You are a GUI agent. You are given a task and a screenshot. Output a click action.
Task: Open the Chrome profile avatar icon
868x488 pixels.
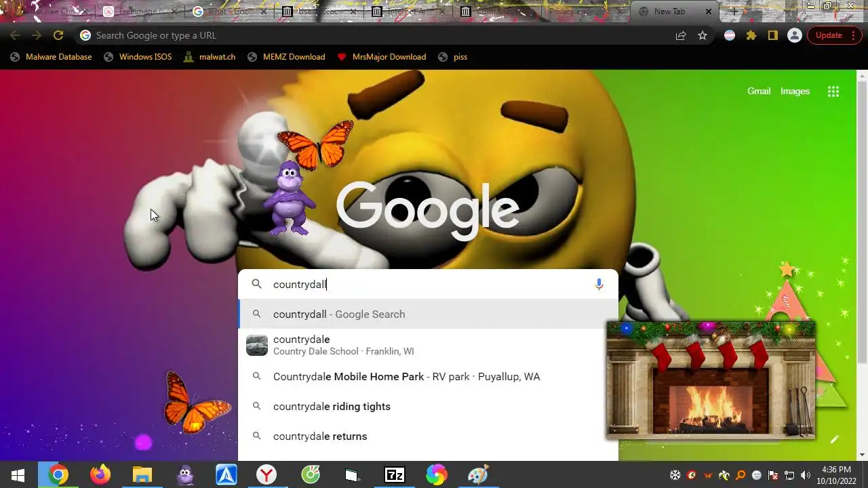pos(795,35)
